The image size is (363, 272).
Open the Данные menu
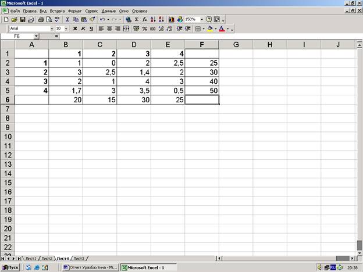click(x=109, y=11)
